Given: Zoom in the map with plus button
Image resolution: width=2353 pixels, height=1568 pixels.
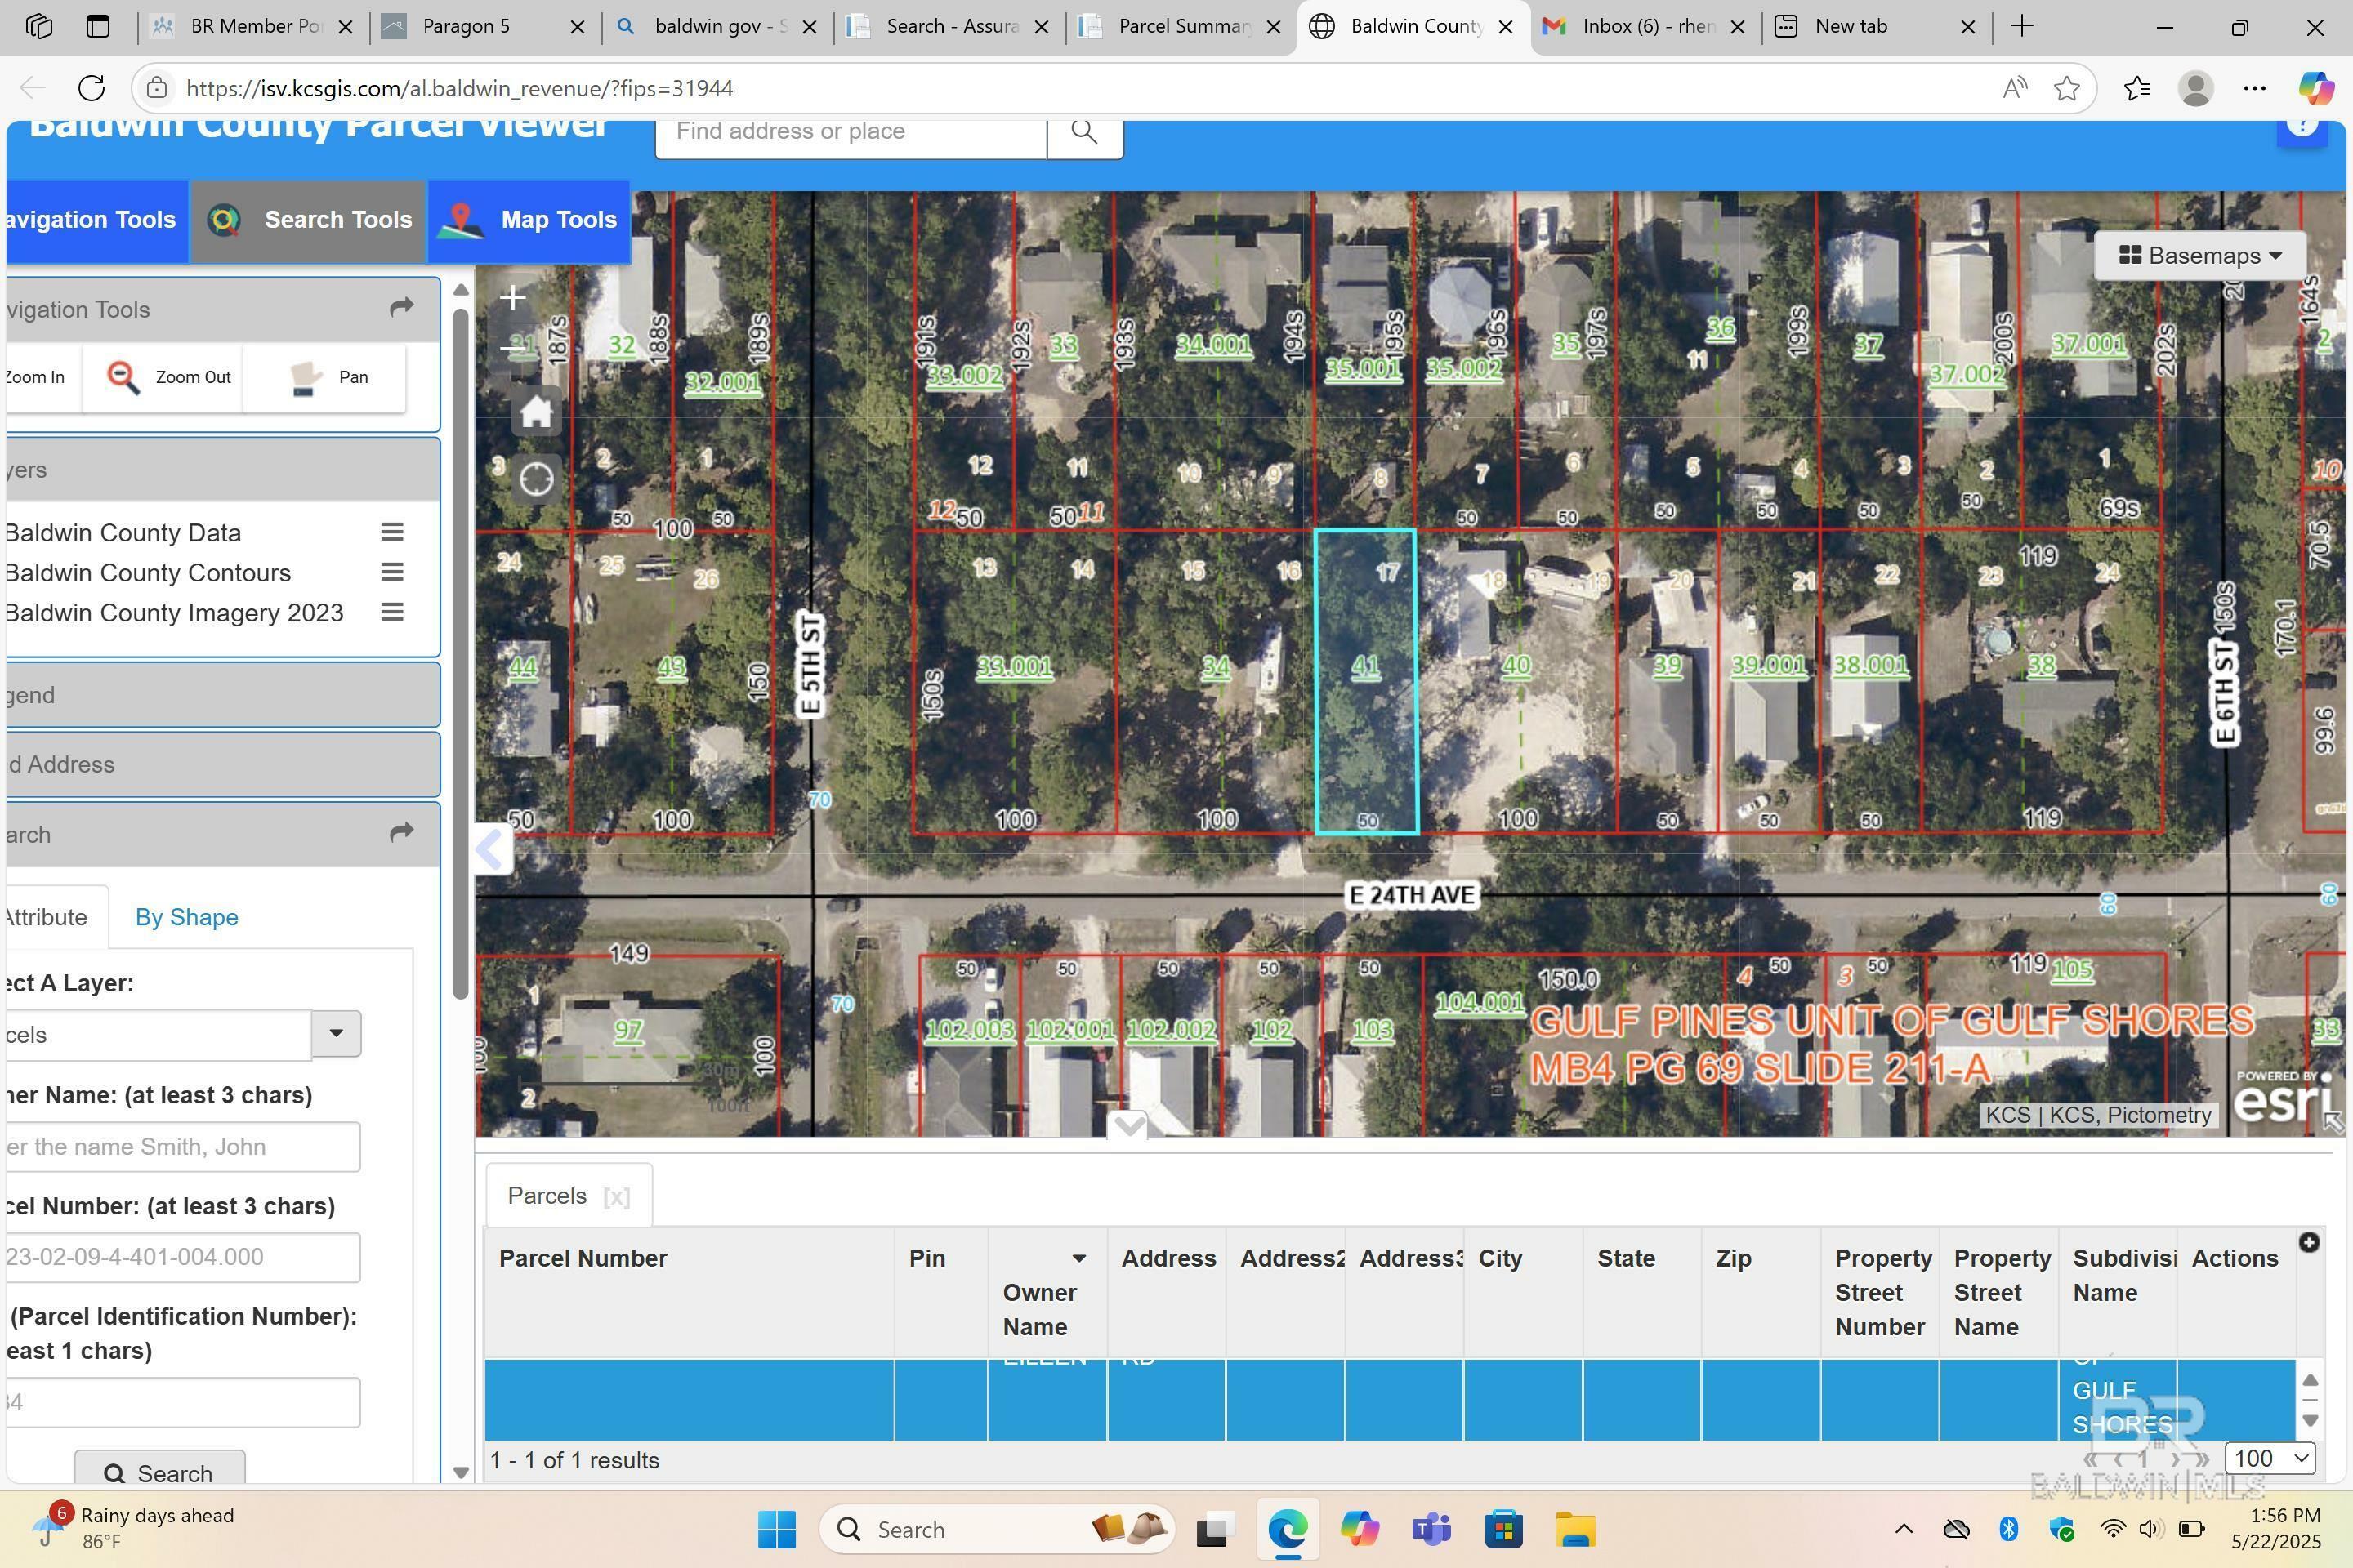Looking at the screenshot, I should [x=513, y=297].
